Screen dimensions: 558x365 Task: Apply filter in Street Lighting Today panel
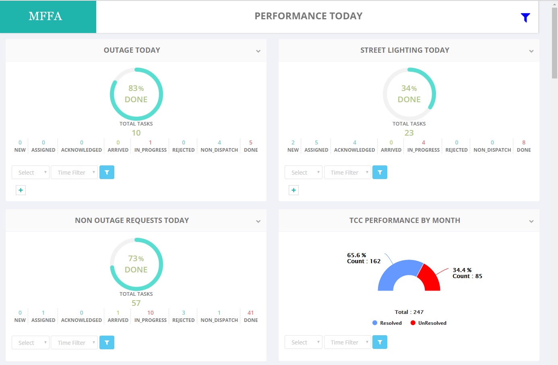(x=380, y=172)
